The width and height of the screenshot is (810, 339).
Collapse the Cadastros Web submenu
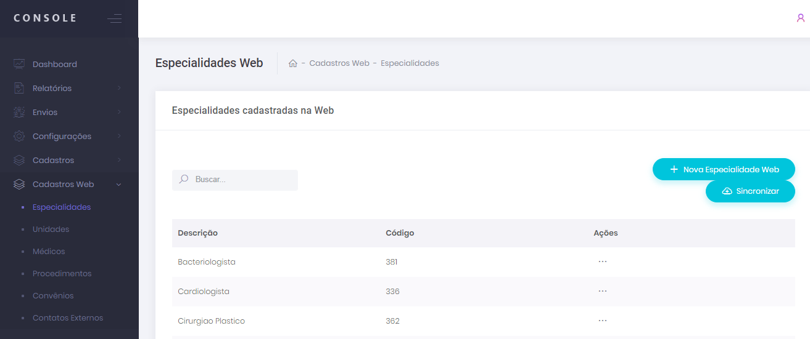pos(119,184)
